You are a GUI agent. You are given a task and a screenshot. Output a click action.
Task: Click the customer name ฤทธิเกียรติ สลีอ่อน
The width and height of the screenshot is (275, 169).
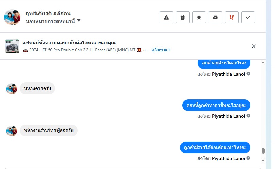point(48,13)
